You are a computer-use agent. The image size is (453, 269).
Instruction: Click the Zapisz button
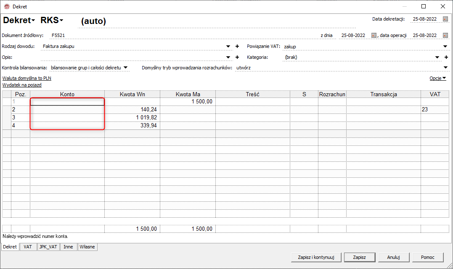pyautogui.click(x=359, y=257)
